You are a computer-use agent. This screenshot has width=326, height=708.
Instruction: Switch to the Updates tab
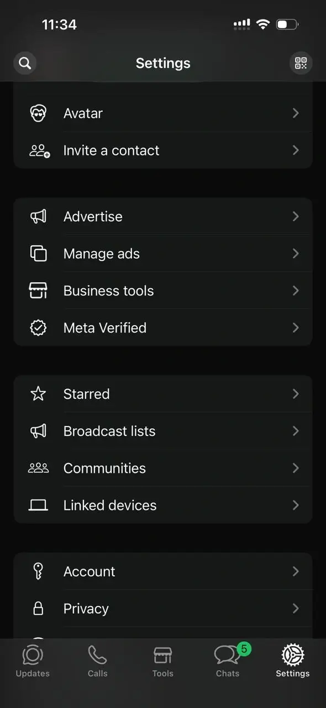point(33,661)
